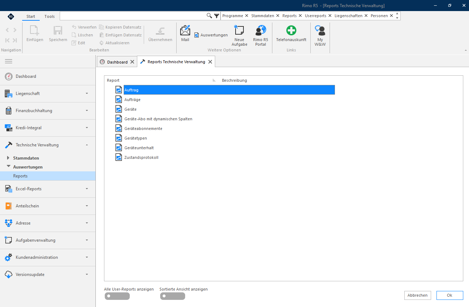Sort by the Beschreibung column header

click(x=234, y=80)
